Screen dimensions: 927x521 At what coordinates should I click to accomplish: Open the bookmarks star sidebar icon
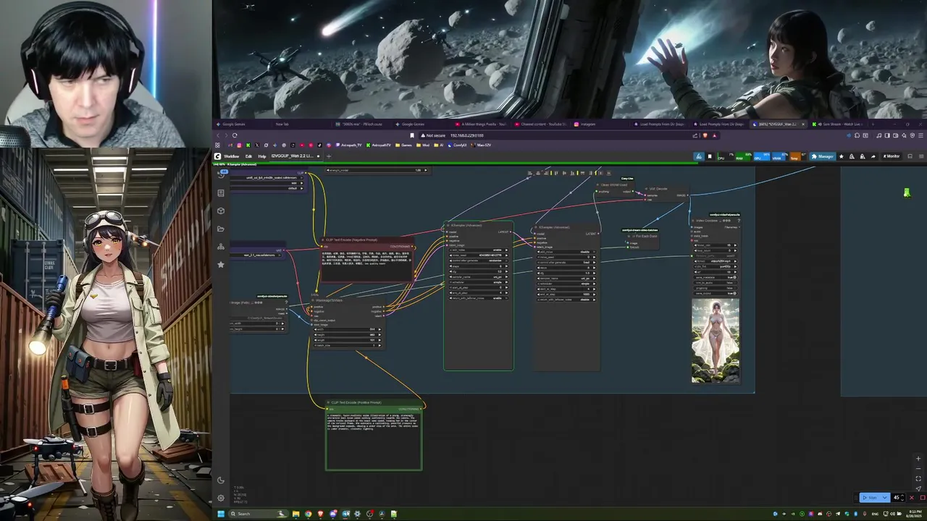pos(221,264)
